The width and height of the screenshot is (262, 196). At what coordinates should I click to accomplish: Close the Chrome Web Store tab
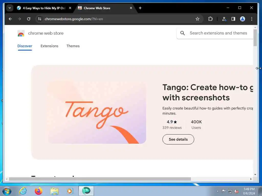click(x=131, y=8)
